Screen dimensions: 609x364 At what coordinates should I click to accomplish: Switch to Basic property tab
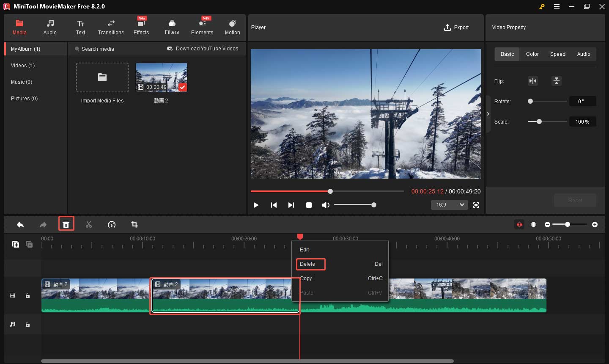(x=507, y=54)
